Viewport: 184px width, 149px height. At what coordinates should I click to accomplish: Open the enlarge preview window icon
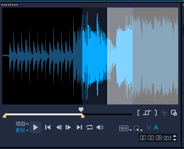174,113
